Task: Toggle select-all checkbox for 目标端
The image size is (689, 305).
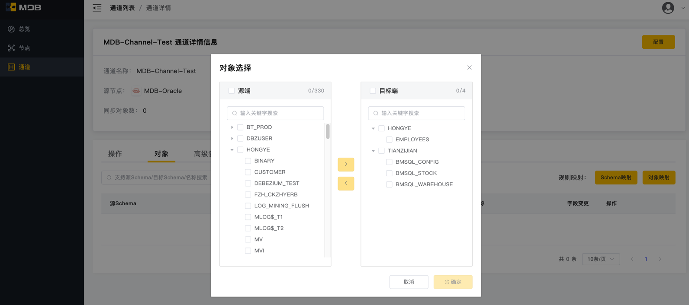Action: pos(373,91)
